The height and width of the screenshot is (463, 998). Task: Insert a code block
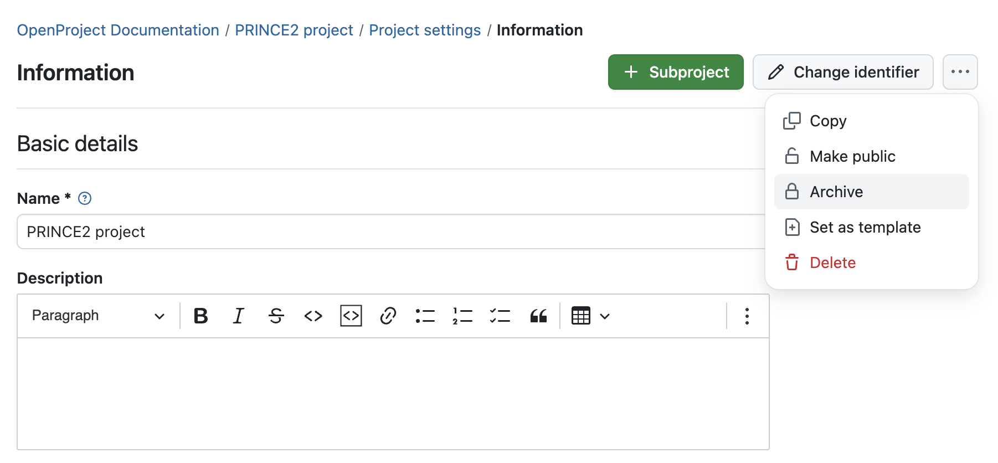pyautogui.click(x=351, y=316)
